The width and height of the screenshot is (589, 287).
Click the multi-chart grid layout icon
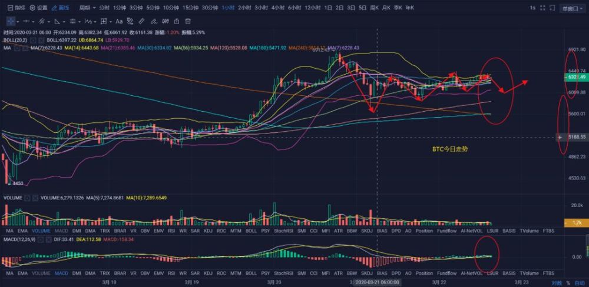point(543,8)
